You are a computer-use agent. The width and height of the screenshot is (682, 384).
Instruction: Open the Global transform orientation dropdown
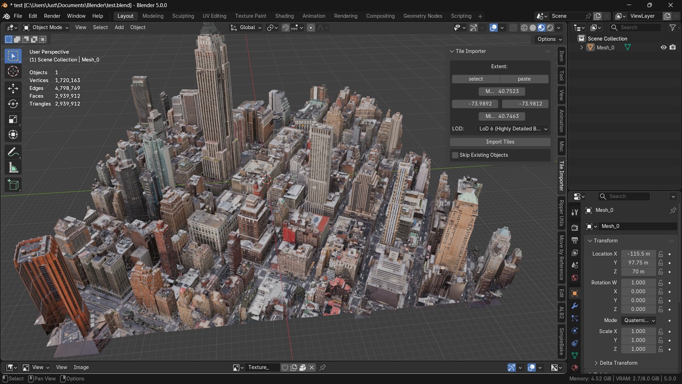coord(246,28)
